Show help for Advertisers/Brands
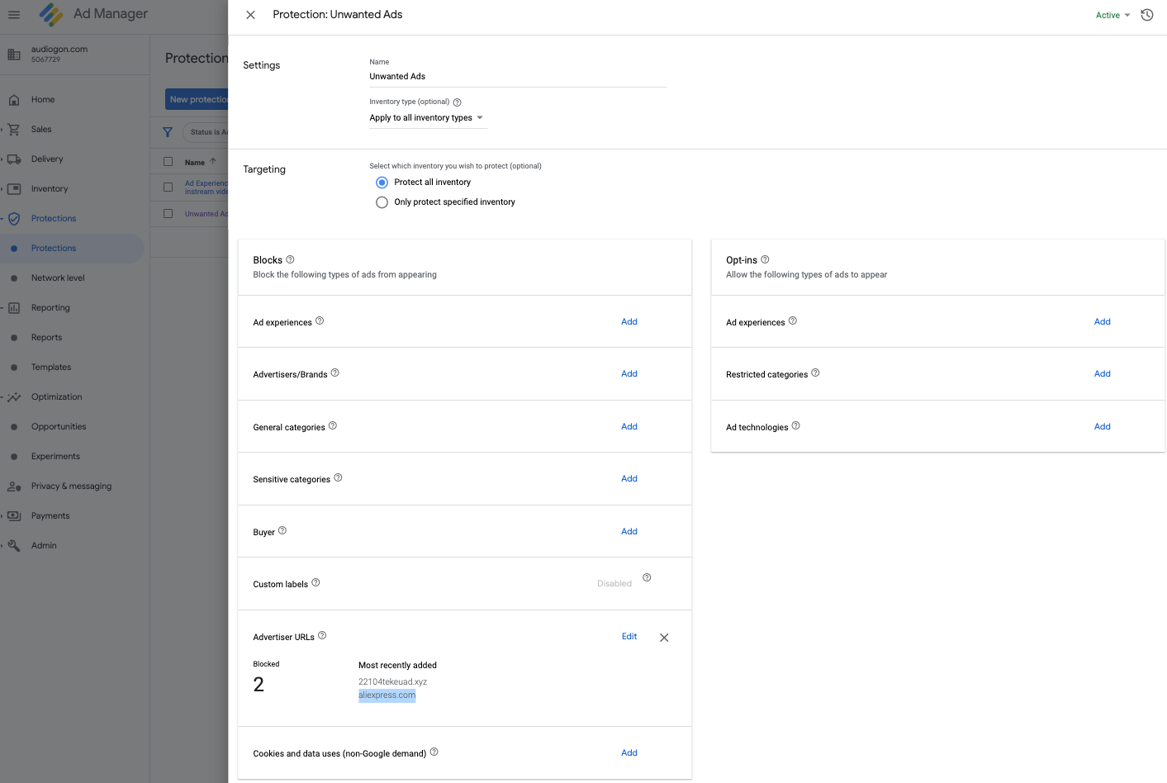Viewport: 1167px width, 783px height. coord(334,373)
